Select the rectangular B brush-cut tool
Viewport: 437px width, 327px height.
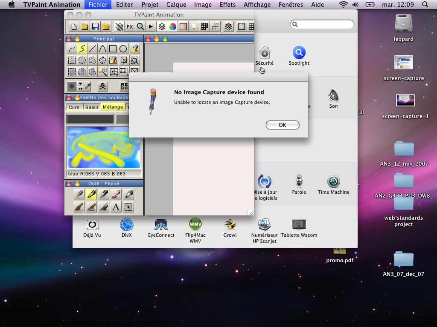pyautogui.click(x=72, y=72)
